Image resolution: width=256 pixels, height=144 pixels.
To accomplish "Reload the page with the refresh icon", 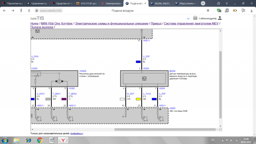I will coord(30,11).
